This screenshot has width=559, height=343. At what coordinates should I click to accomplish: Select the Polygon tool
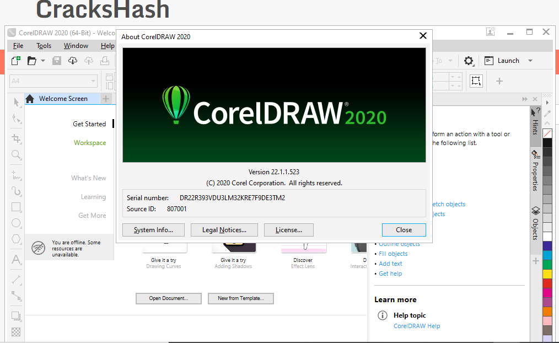tap(16, 239)
